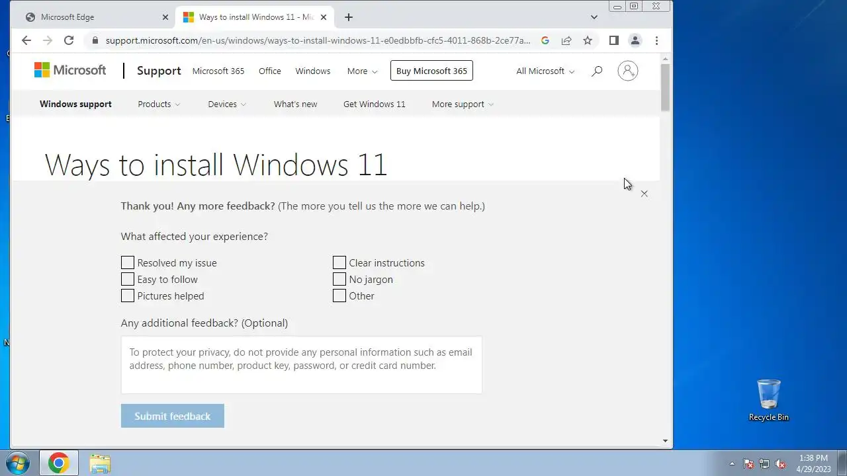
Task: Click the vertical scrollbar thumb
Action: tap(666, 87)
